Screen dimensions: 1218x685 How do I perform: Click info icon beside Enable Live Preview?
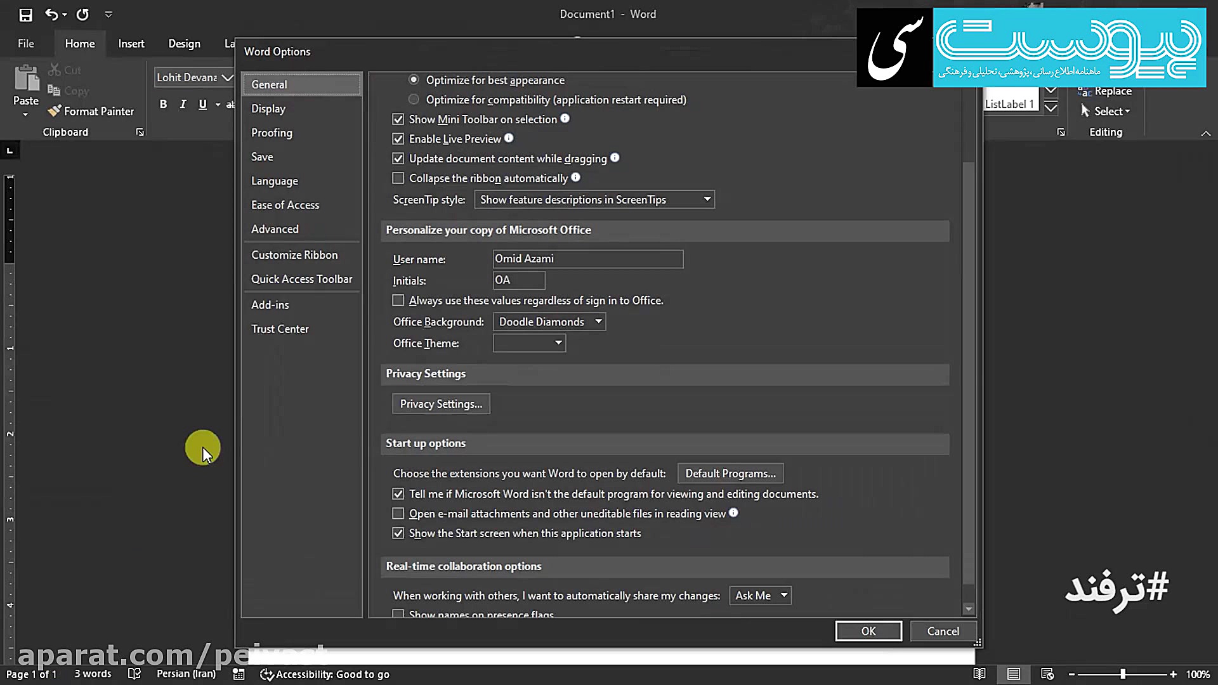click(509, 138)
